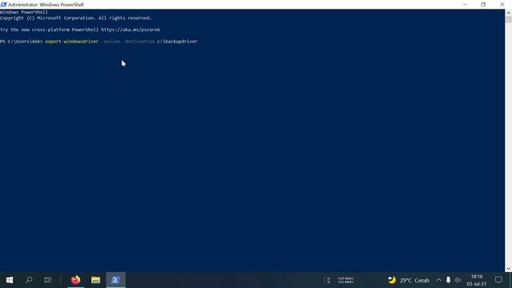Click the PowerShell title bar icon
This screenshot has width=512, height=288.
pyautogui.click(x=3, y=5)
